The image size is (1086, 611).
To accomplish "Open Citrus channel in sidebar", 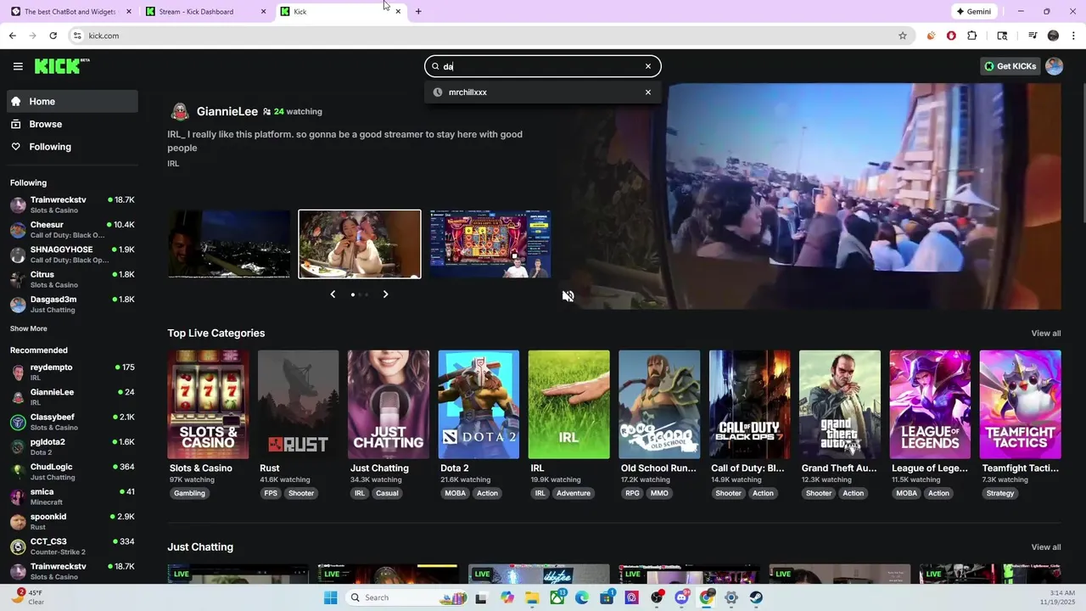I will coord(72,279).
